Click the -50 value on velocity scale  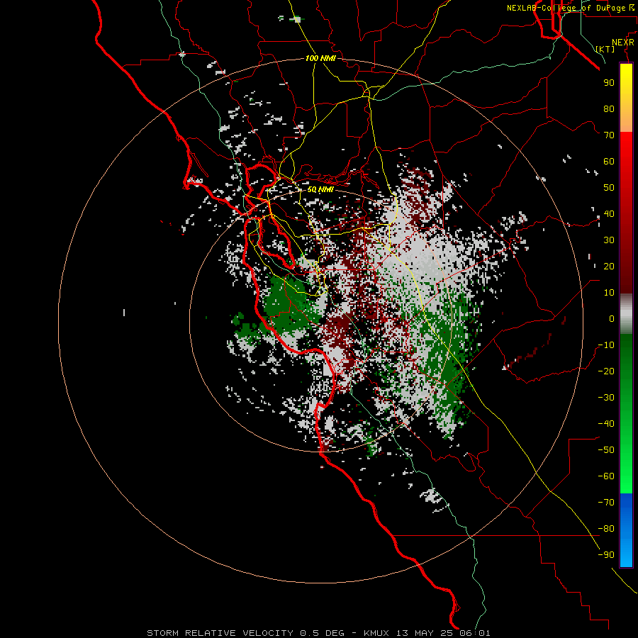point(606,450)
